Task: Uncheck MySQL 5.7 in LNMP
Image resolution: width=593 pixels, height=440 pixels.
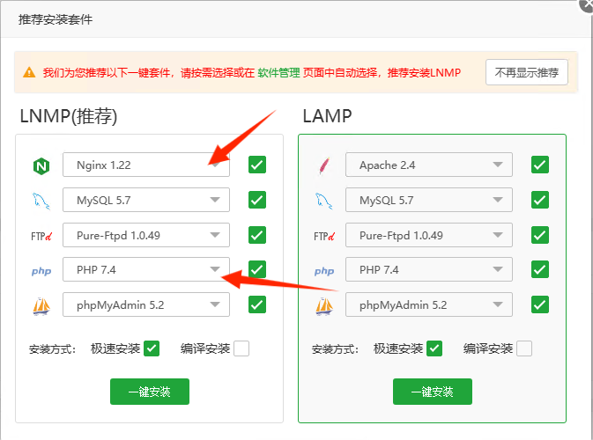Action: 257,200
